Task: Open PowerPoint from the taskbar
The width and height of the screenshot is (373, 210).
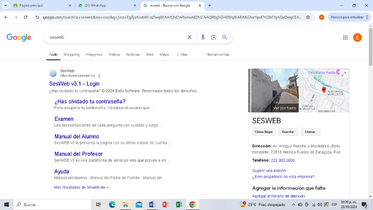Action: tap(165, 205)
